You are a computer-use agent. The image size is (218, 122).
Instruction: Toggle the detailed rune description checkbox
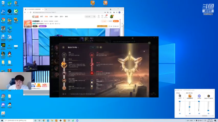(69, 94)
